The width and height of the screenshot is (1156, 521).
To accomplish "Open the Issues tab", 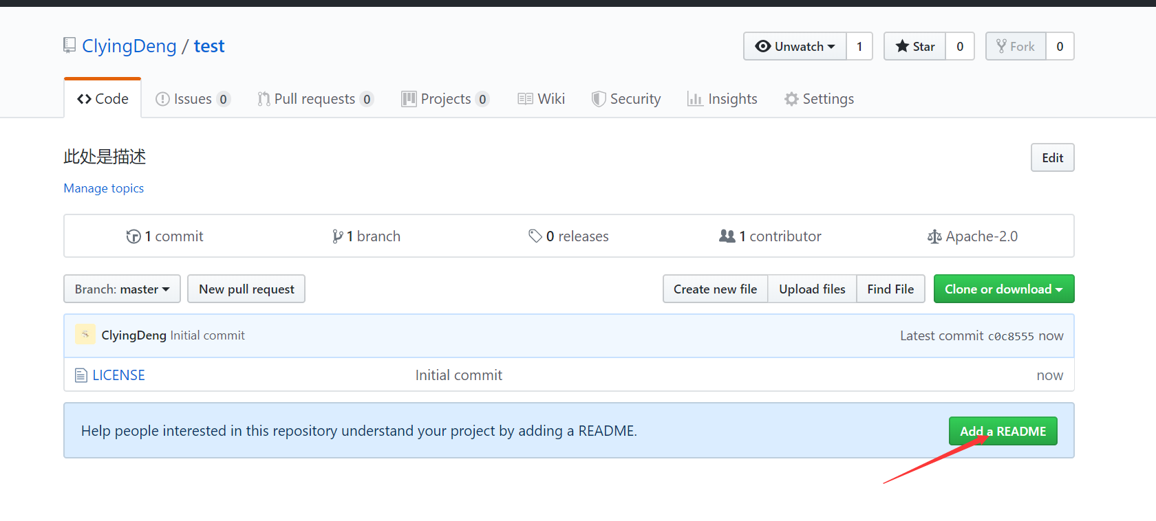I will [x=193, y=99].
